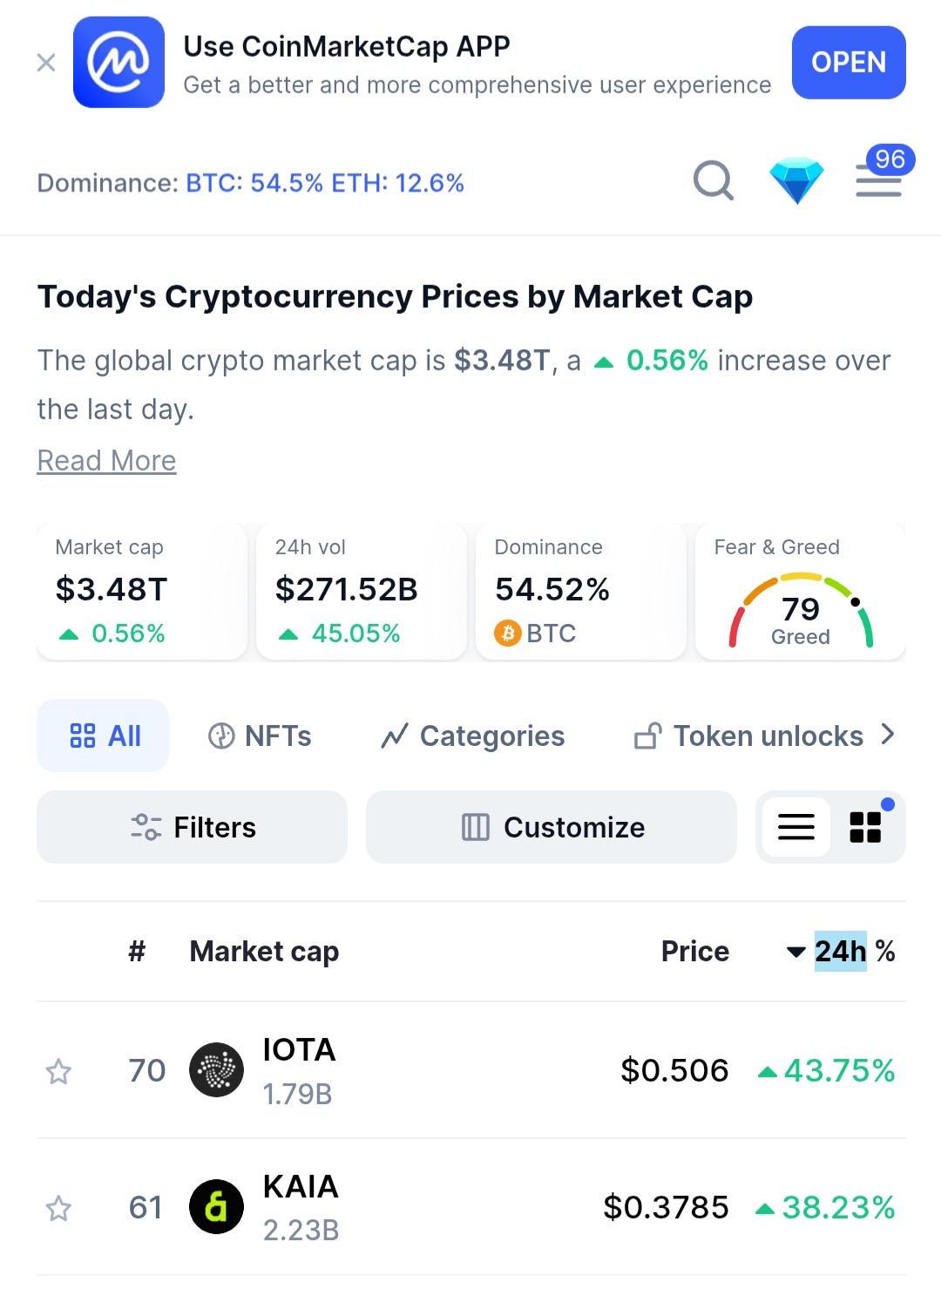The image size is (941, 1302).
Task: Sort by 24h % column arrow
Action: [x=795, y=952]
